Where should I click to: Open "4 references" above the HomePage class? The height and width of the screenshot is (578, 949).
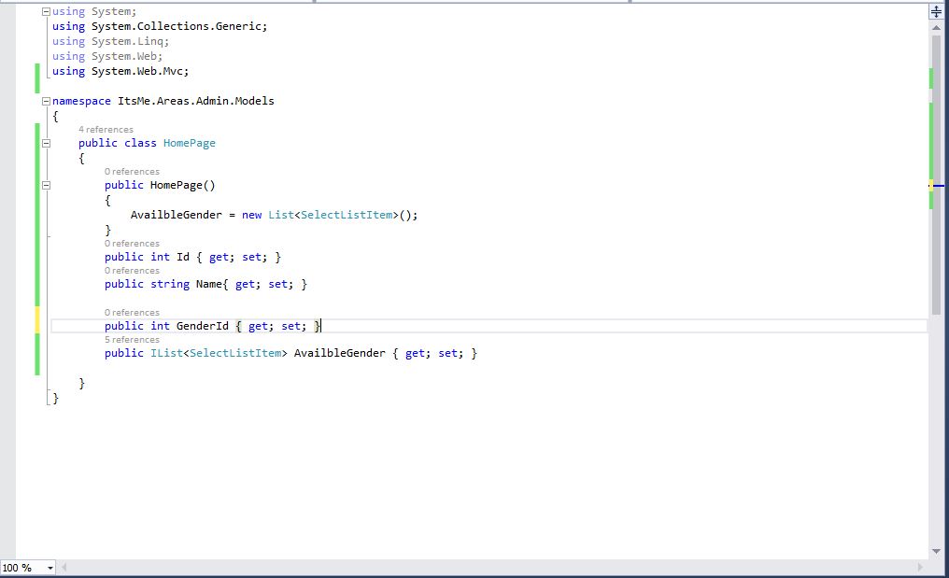(105, 129)
